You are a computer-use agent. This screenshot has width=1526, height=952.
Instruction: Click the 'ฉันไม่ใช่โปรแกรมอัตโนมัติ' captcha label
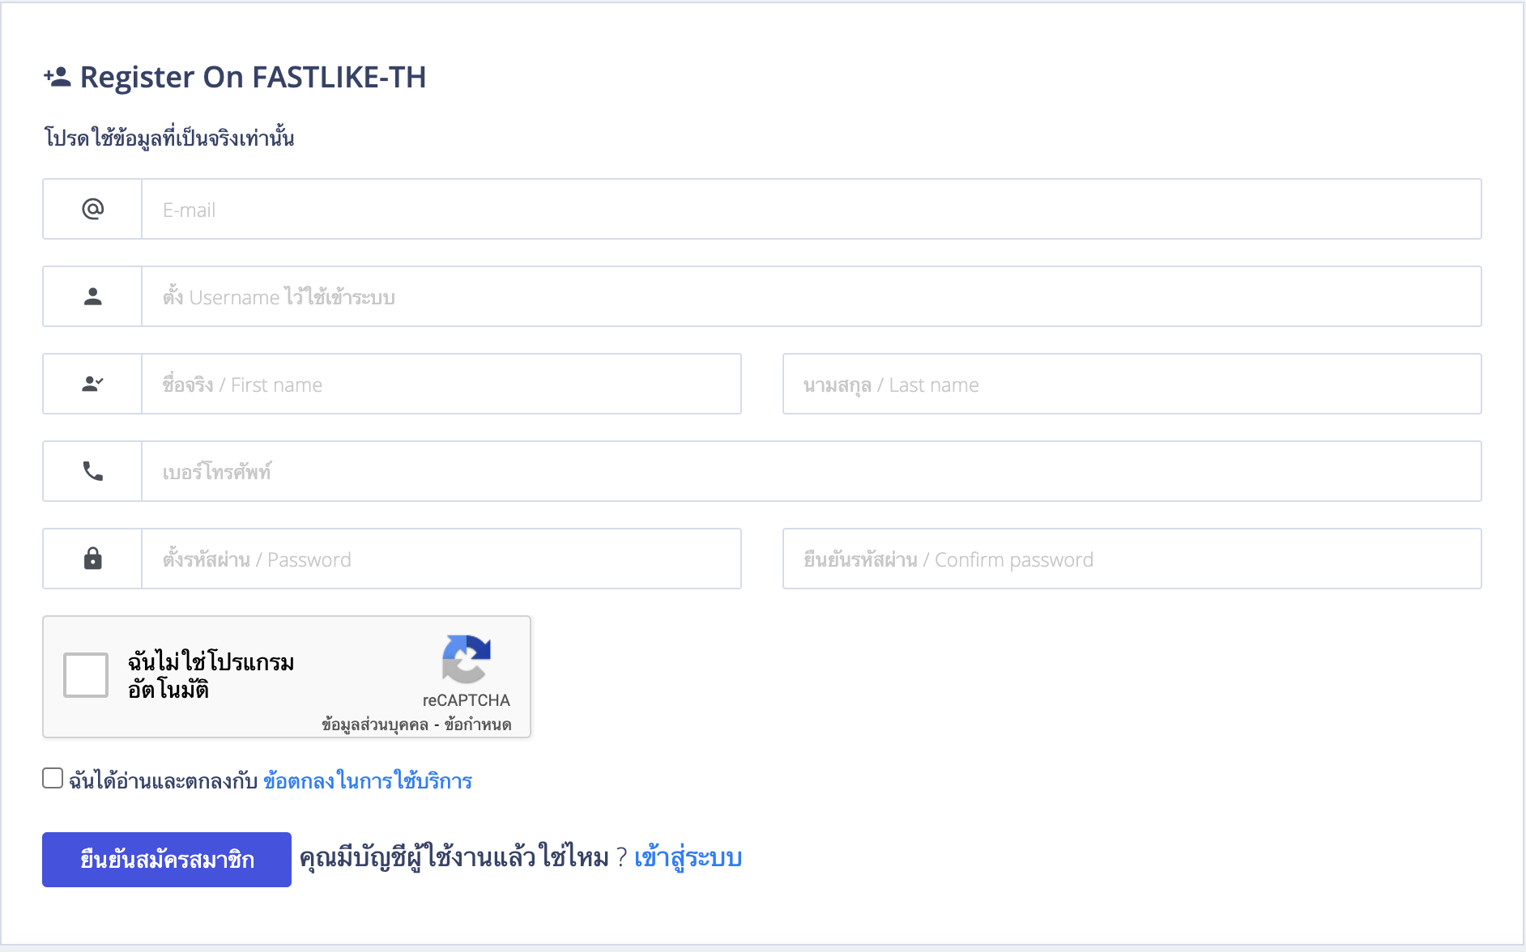point(211,675)
